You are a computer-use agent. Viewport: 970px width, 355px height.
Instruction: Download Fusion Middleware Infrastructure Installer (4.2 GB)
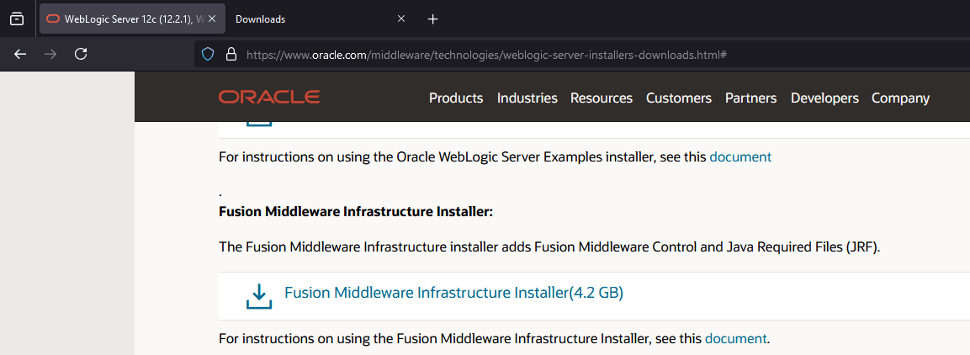[453, 293]
